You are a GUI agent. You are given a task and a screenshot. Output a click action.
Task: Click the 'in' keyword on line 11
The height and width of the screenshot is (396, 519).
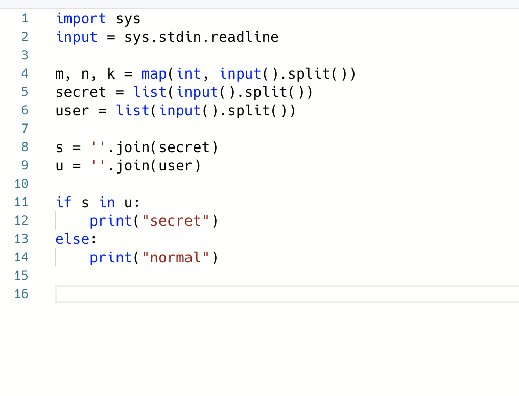pos(107,202)
